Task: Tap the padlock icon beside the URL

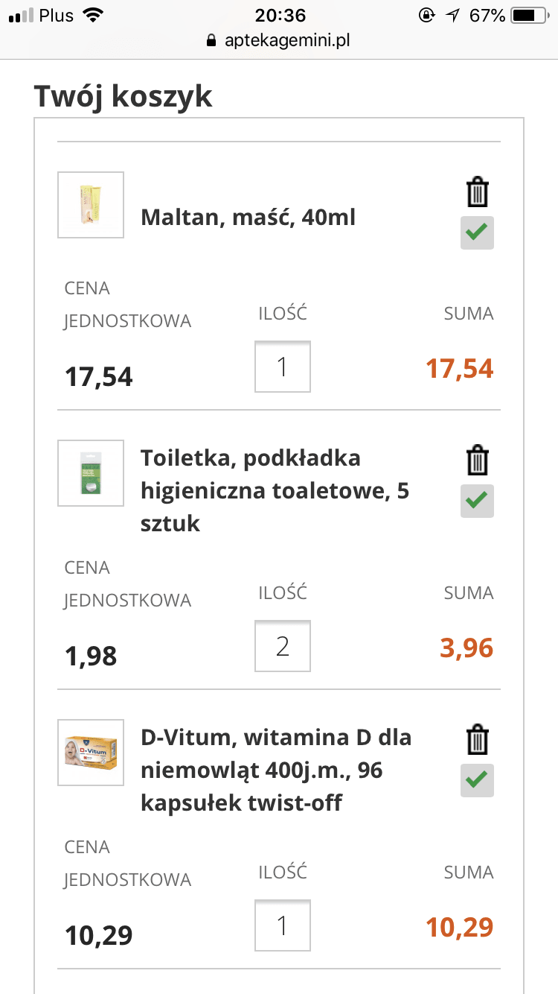Action: pyautogui.click(x=212, y=41)
